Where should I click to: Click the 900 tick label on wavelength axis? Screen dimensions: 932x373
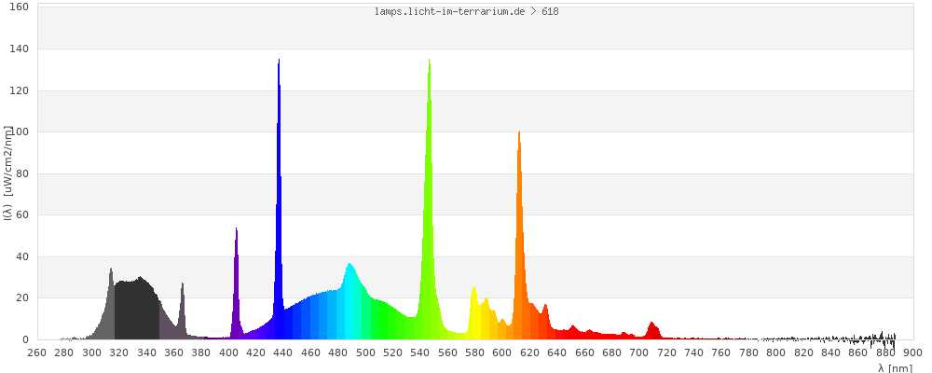tap(912, 352)
